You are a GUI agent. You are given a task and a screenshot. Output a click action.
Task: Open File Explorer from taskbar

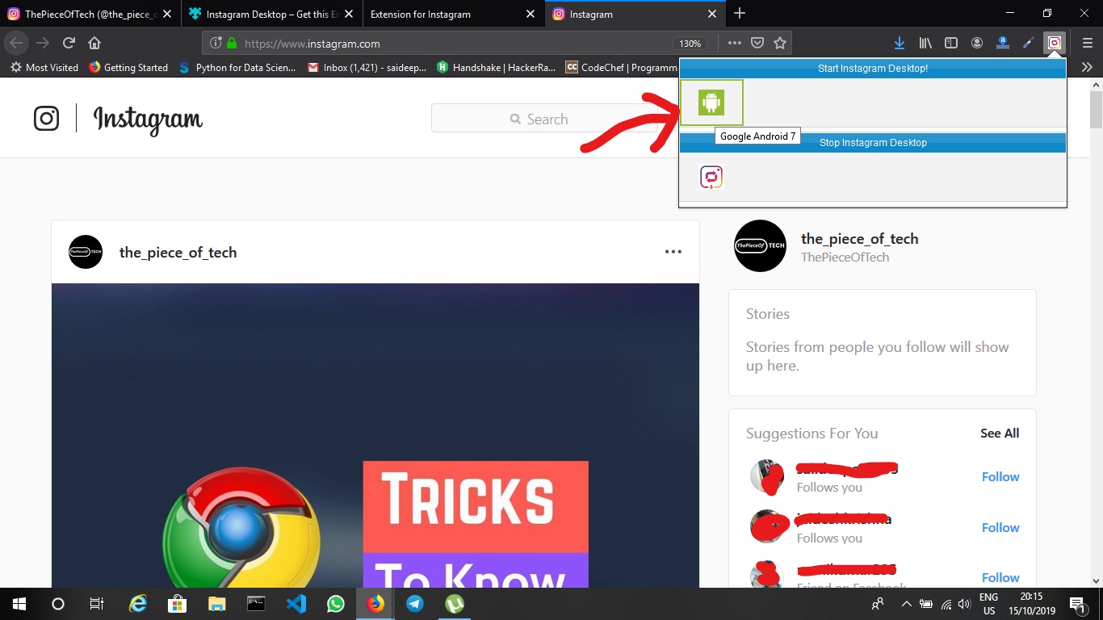point(216,604)
